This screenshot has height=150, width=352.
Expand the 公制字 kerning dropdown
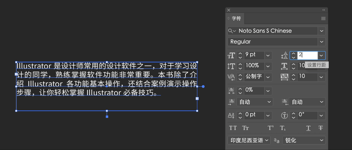pos(268,77)
